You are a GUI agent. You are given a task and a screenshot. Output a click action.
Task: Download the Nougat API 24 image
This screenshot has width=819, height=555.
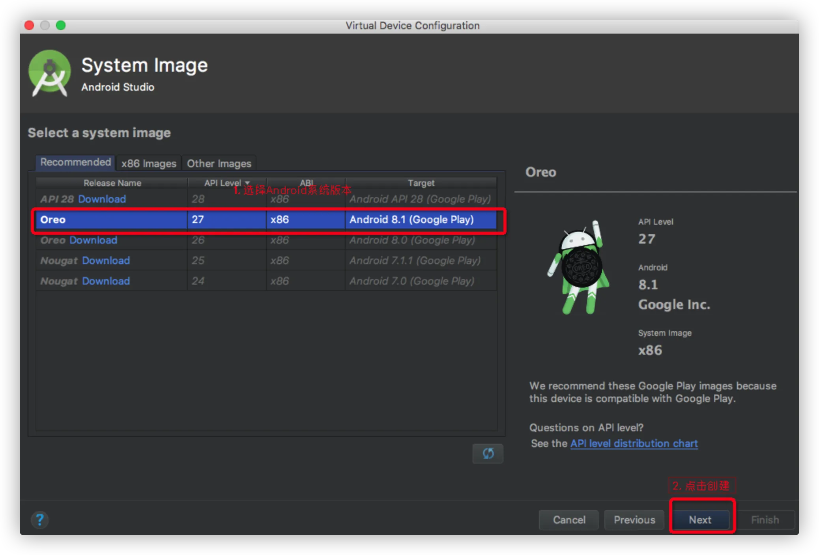point(106,281)
